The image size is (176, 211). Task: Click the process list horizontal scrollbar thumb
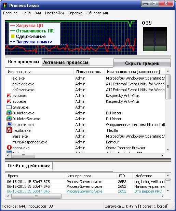pos(23,156)
